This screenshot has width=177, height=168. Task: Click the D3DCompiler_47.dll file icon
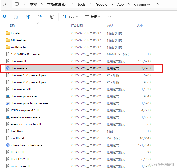(8, 110)
